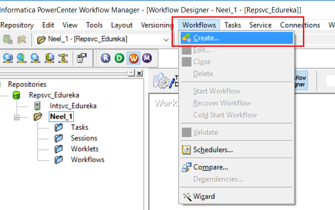Click the Intsvc_Edureka server icon
Viewport: 335px width, 210px height.
coord(37,106)
